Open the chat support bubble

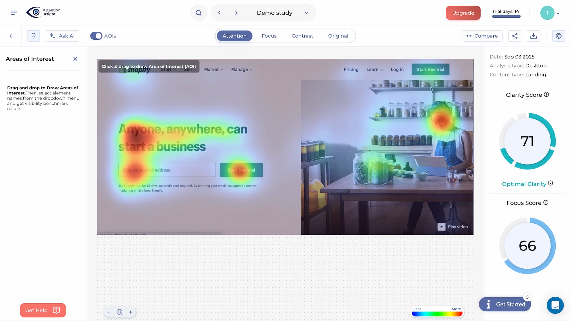(x=555, y=305)
